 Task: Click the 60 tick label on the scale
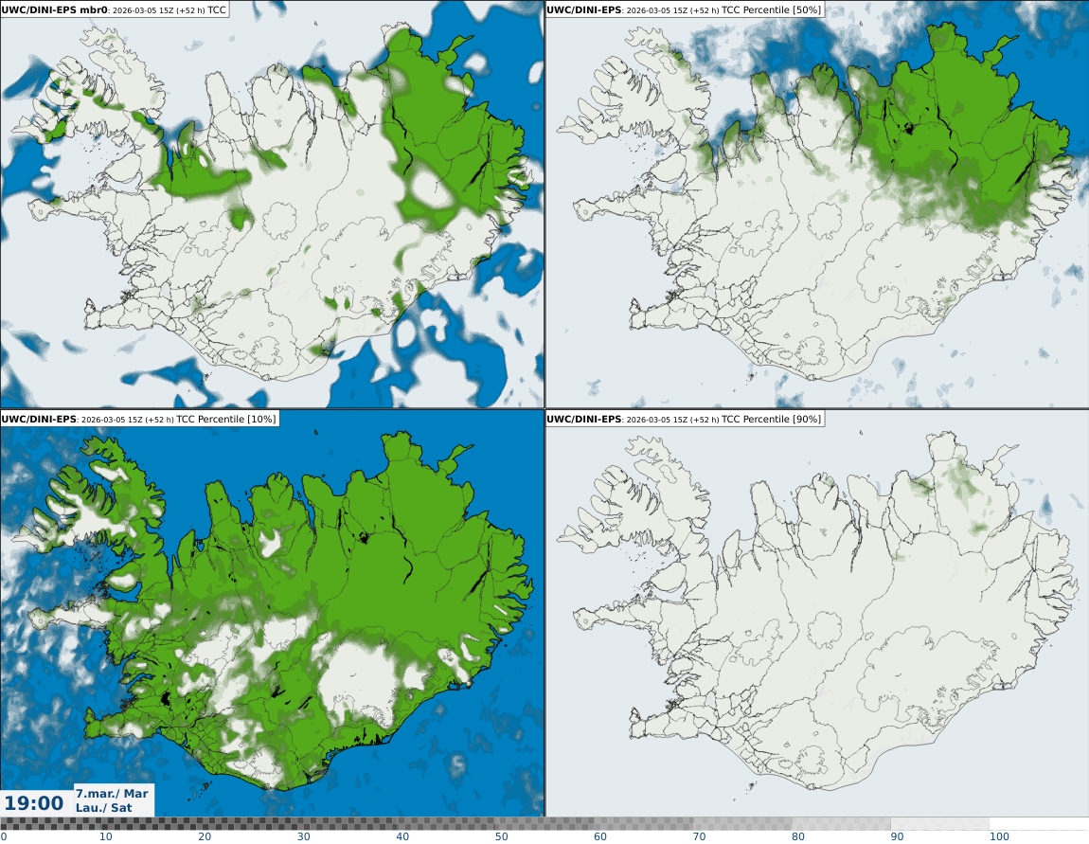600,836
